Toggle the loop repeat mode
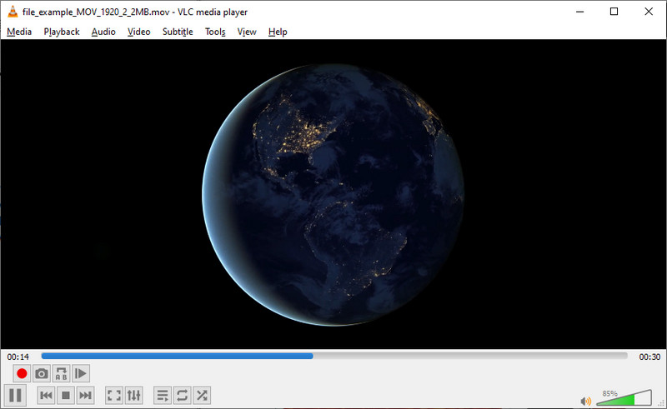This screenshot has height=409, width=667. 182,395
